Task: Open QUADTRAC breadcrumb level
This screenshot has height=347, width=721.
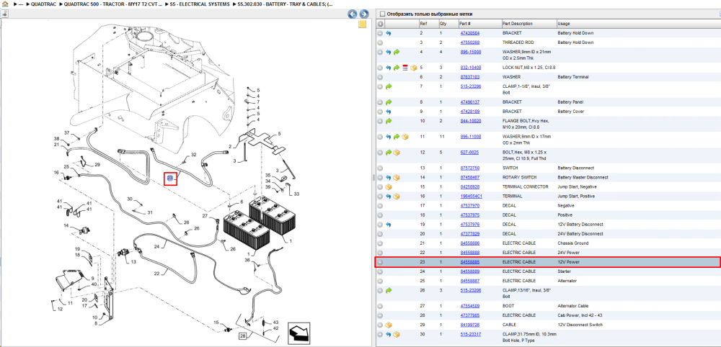Action: [43, 4]
